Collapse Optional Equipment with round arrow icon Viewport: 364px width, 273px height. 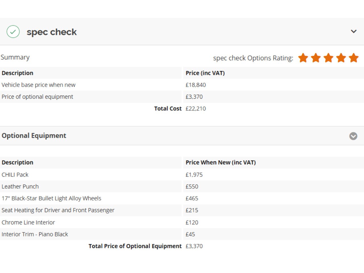[353, 136]
